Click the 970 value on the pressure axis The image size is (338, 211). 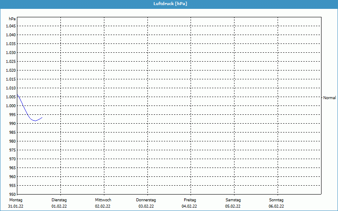click(x=12, y=159)
